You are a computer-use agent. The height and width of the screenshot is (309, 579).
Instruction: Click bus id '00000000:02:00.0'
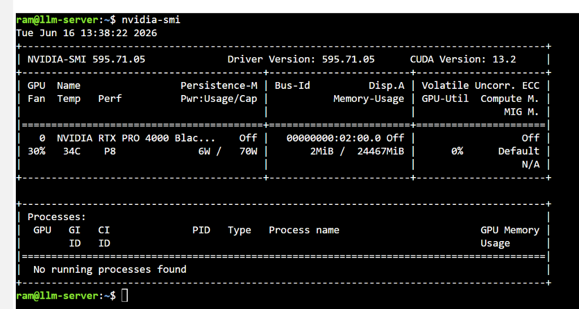(x=334, y=138)
